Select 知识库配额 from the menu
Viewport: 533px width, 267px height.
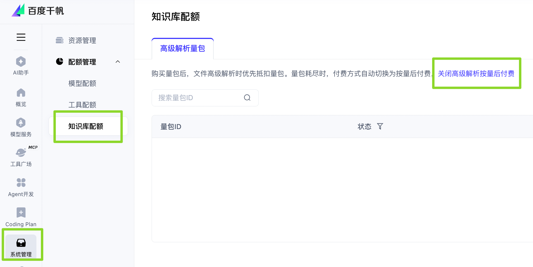[86, 126]
